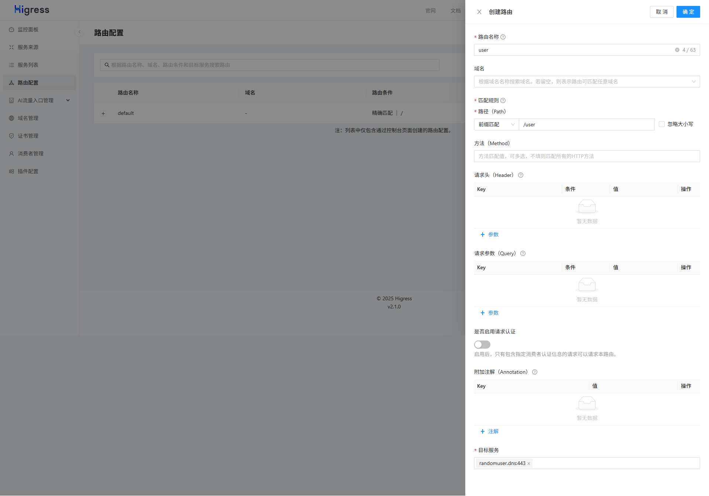This screenshot has width=709, height=496.
Task: Click help icon beside 匹配规则
Action: (503, 100)
